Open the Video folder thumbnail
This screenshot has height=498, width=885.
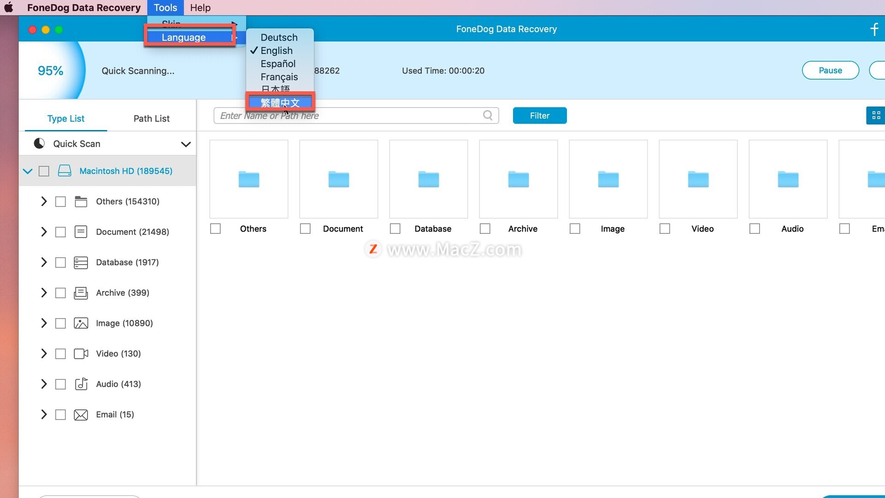click(698, 179)
